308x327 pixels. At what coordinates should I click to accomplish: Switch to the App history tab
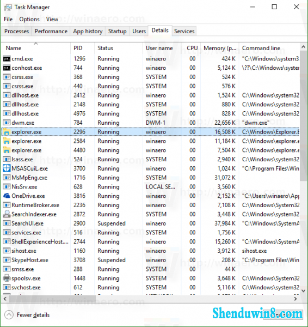tap(88, 31)
